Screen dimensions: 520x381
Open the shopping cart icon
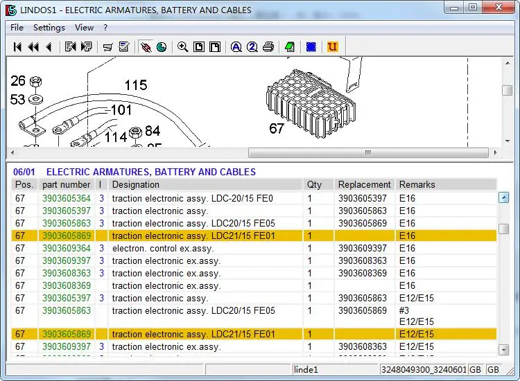(107, 47)
